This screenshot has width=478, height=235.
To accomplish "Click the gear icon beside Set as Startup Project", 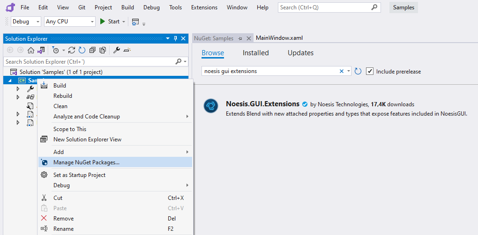I will pyautogui.click(x=44, y=175).
